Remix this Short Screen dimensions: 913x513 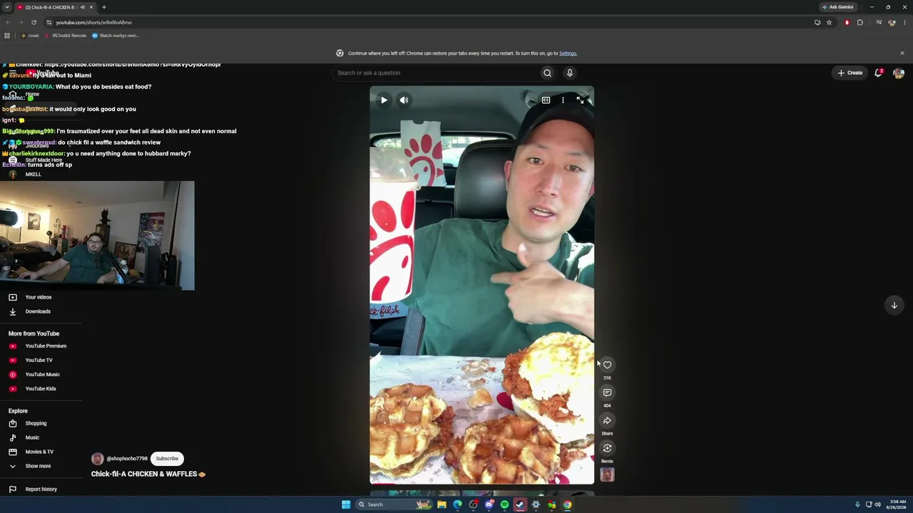coord(607,448)
